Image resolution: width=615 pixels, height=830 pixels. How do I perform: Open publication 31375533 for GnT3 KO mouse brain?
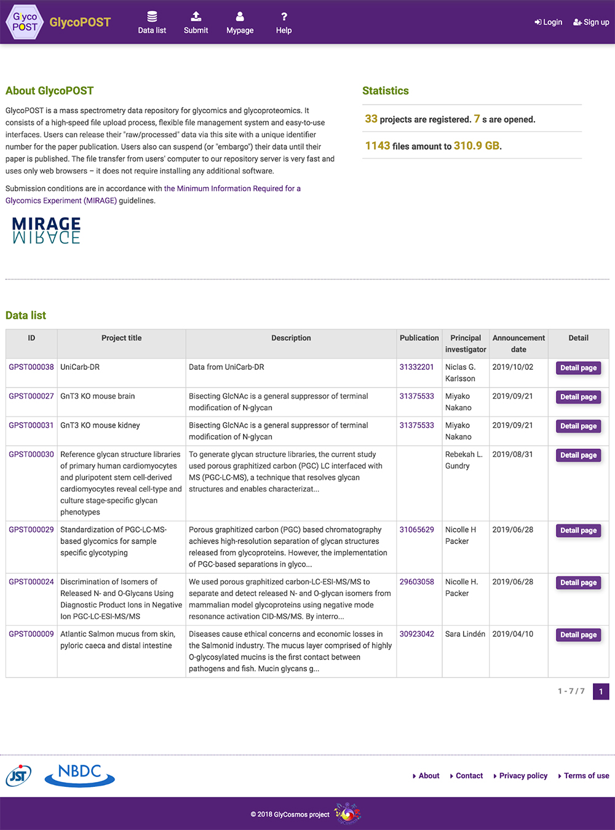[x=417, y=396]
